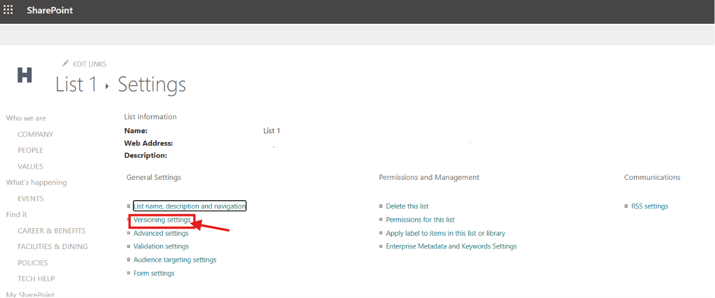Image resolution: width=715 pixels, height=298 pixels.
Task: Click the pencil icon beside EDIT LINKS
Action: (65, 63)
